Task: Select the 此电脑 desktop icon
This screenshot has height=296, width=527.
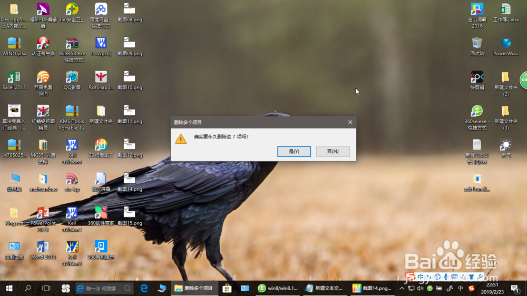Action: pyautogui.click(x=14, y=182)
